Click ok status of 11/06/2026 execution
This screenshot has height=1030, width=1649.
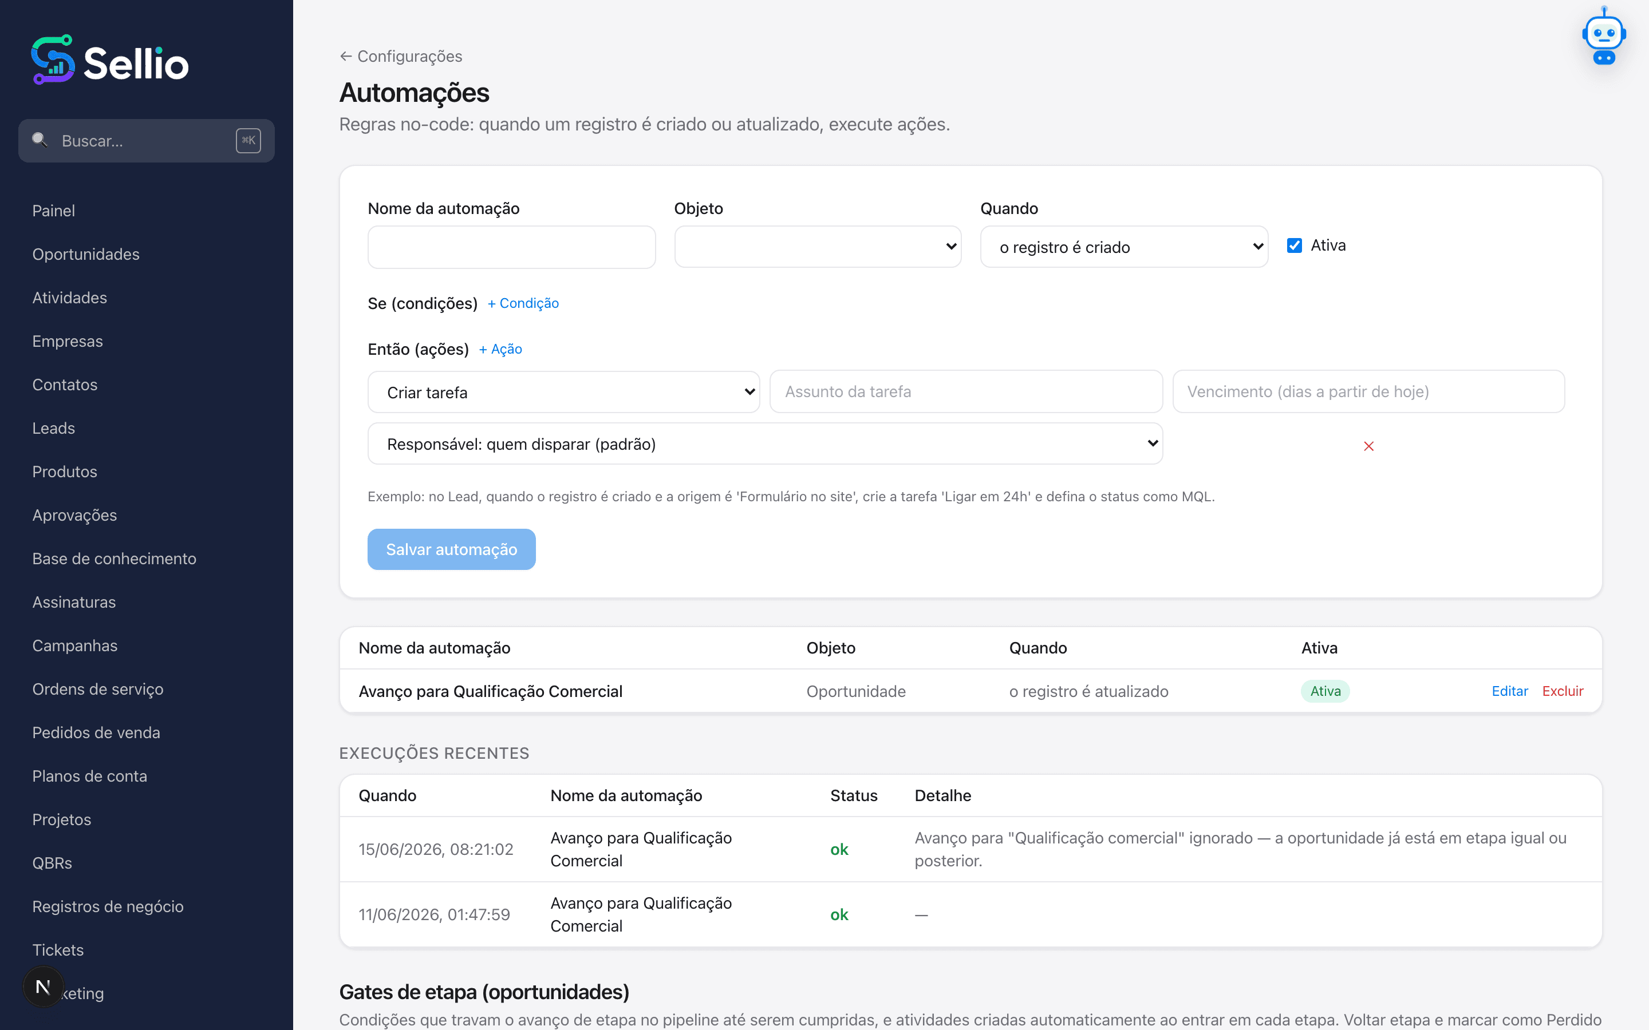pyautogui.click(x=839, y=915)
